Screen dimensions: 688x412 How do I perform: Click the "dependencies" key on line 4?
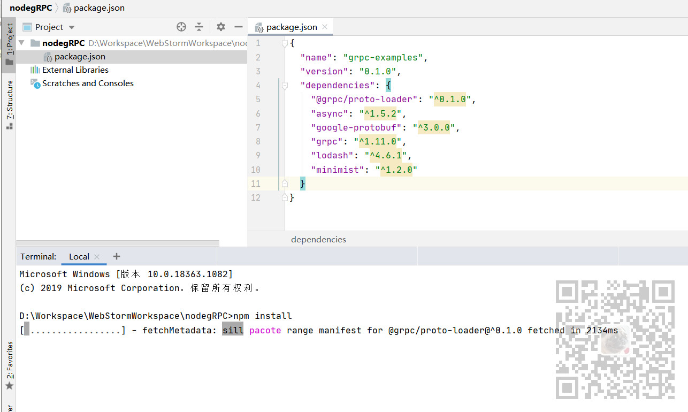pos(337,85)
